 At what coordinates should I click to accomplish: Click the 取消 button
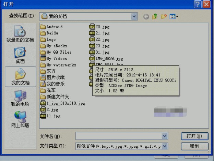tap(194, 146)
